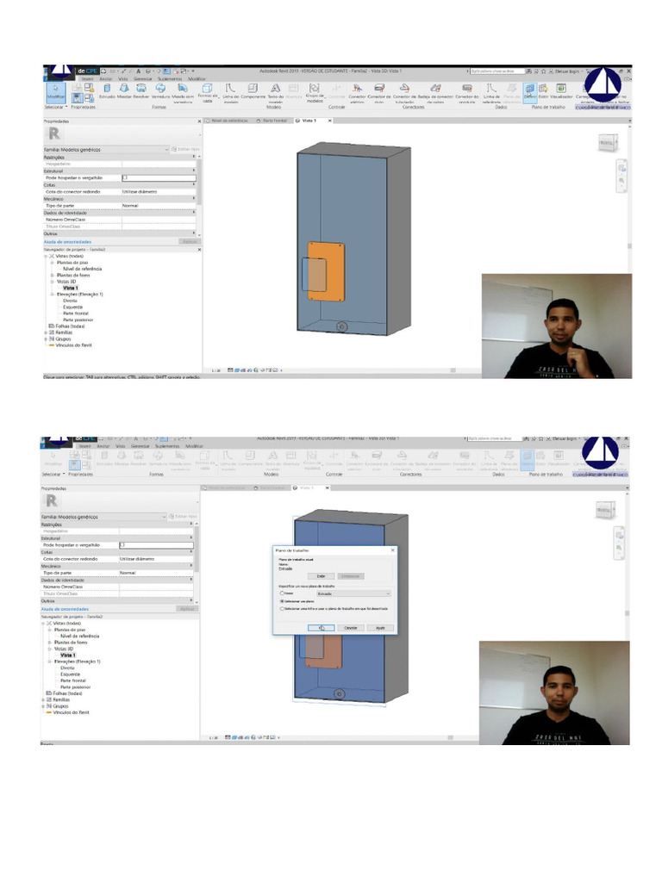This screenshot has height=882, width=662.
Task: Collapse Elevações (Elevação 1) node, window without dialog
Action: click(x=53, y=295)
